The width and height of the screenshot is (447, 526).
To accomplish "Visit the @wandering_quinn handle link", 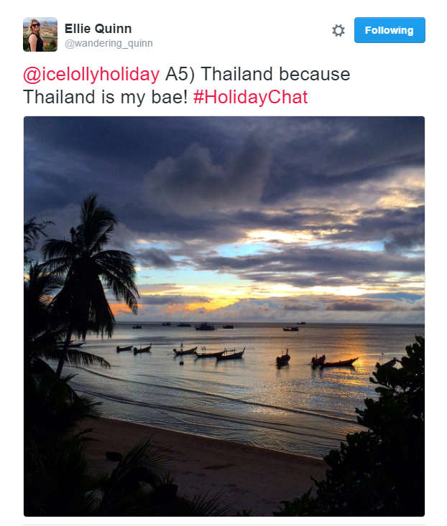I will click(109, 43).
